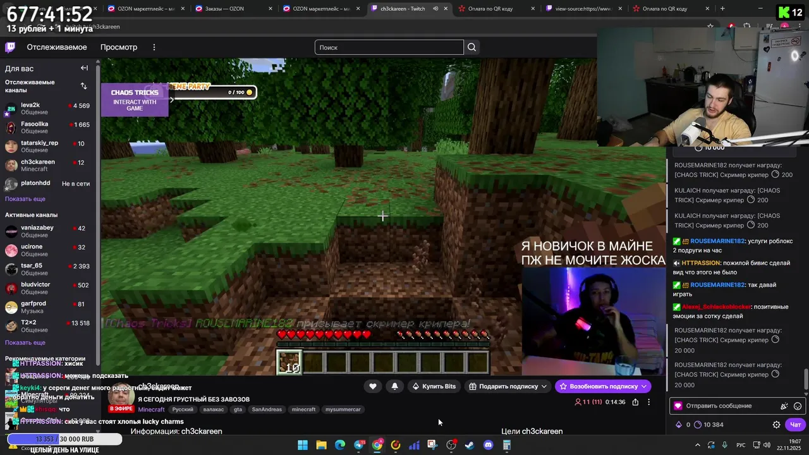Open Steam from taskbar
Image resolution: width=809 pixels, height=455 pixels.
click(x=470, y=445)
